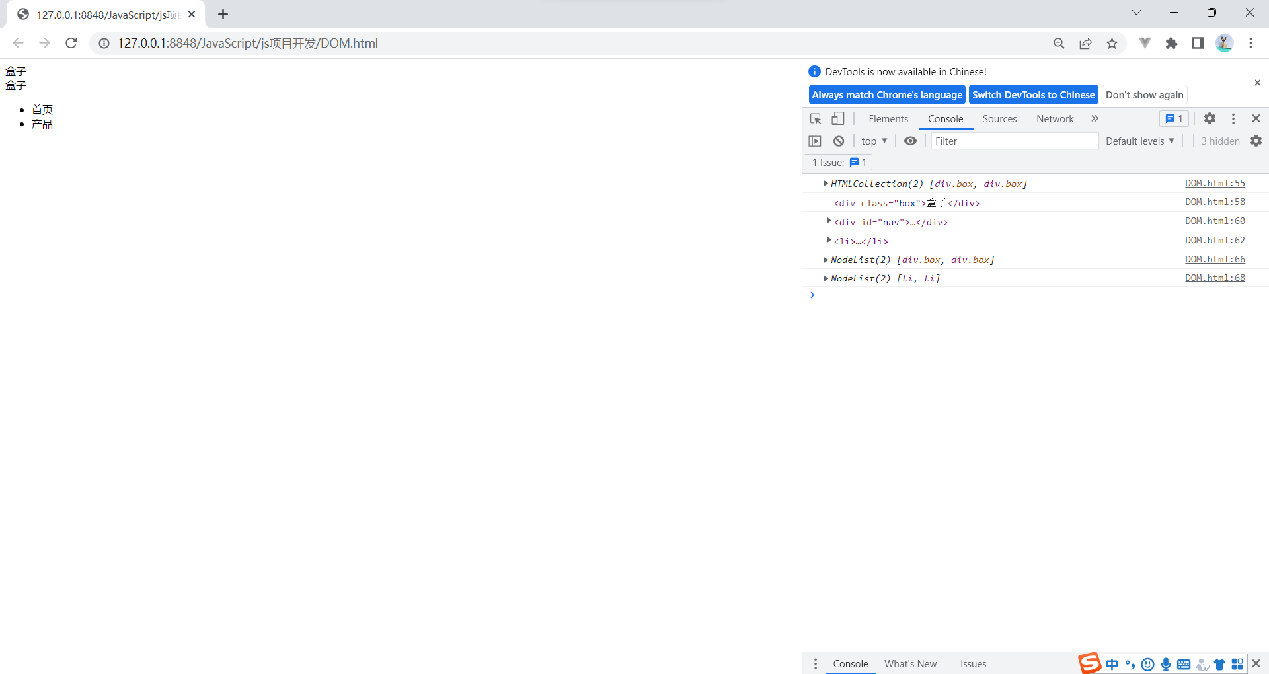Open the DevTools more options menu
The image size is (1269, 674).
click(1233, 118)
